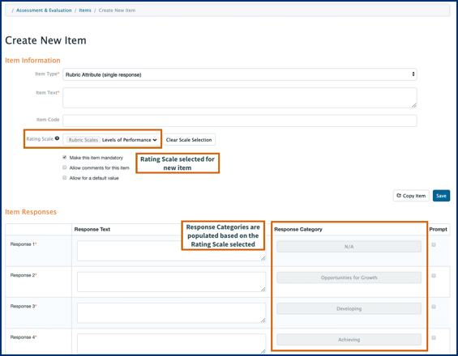Open the Item Type dropdown

tap(239, 74)
